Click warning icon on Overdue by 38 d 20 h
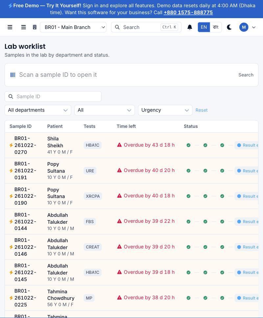The image size is (263, 318). [119, 298]
